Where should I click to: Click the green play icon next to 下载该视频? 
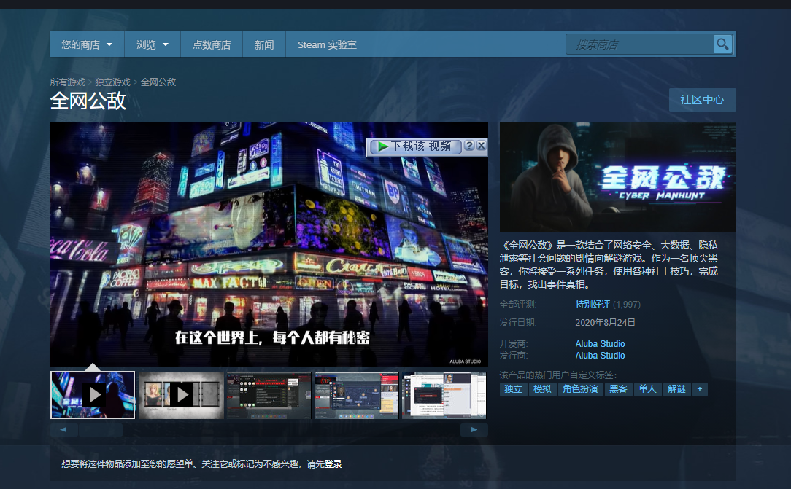pos(381,146)
